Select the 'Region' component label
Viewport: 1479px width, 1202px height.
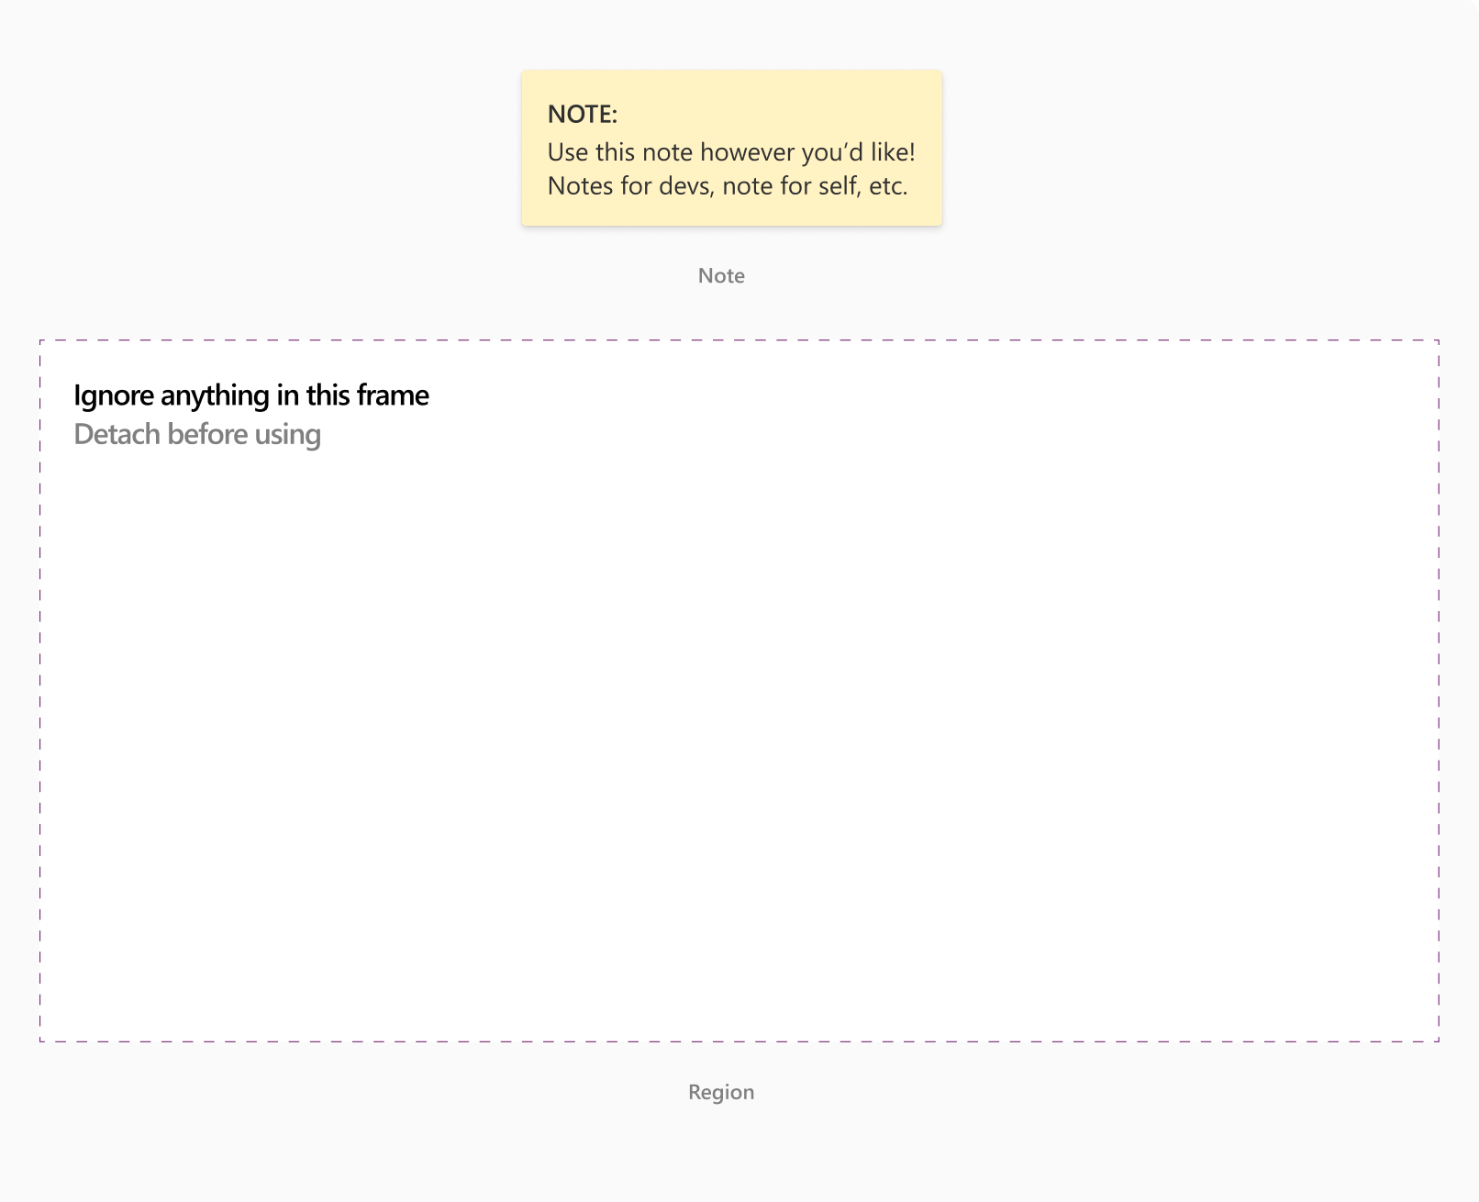721,1093
